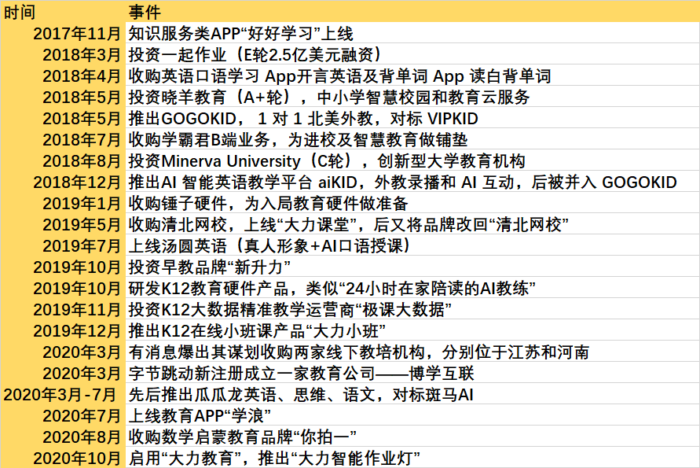Select the date cell 2019年11月
Image resolution: width=700 pixels, height=468 pixels.
point(63,309)
